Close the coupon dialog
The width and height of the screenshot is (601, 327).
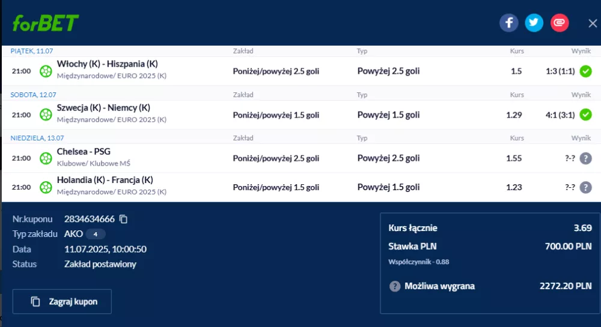click(593, 23)
